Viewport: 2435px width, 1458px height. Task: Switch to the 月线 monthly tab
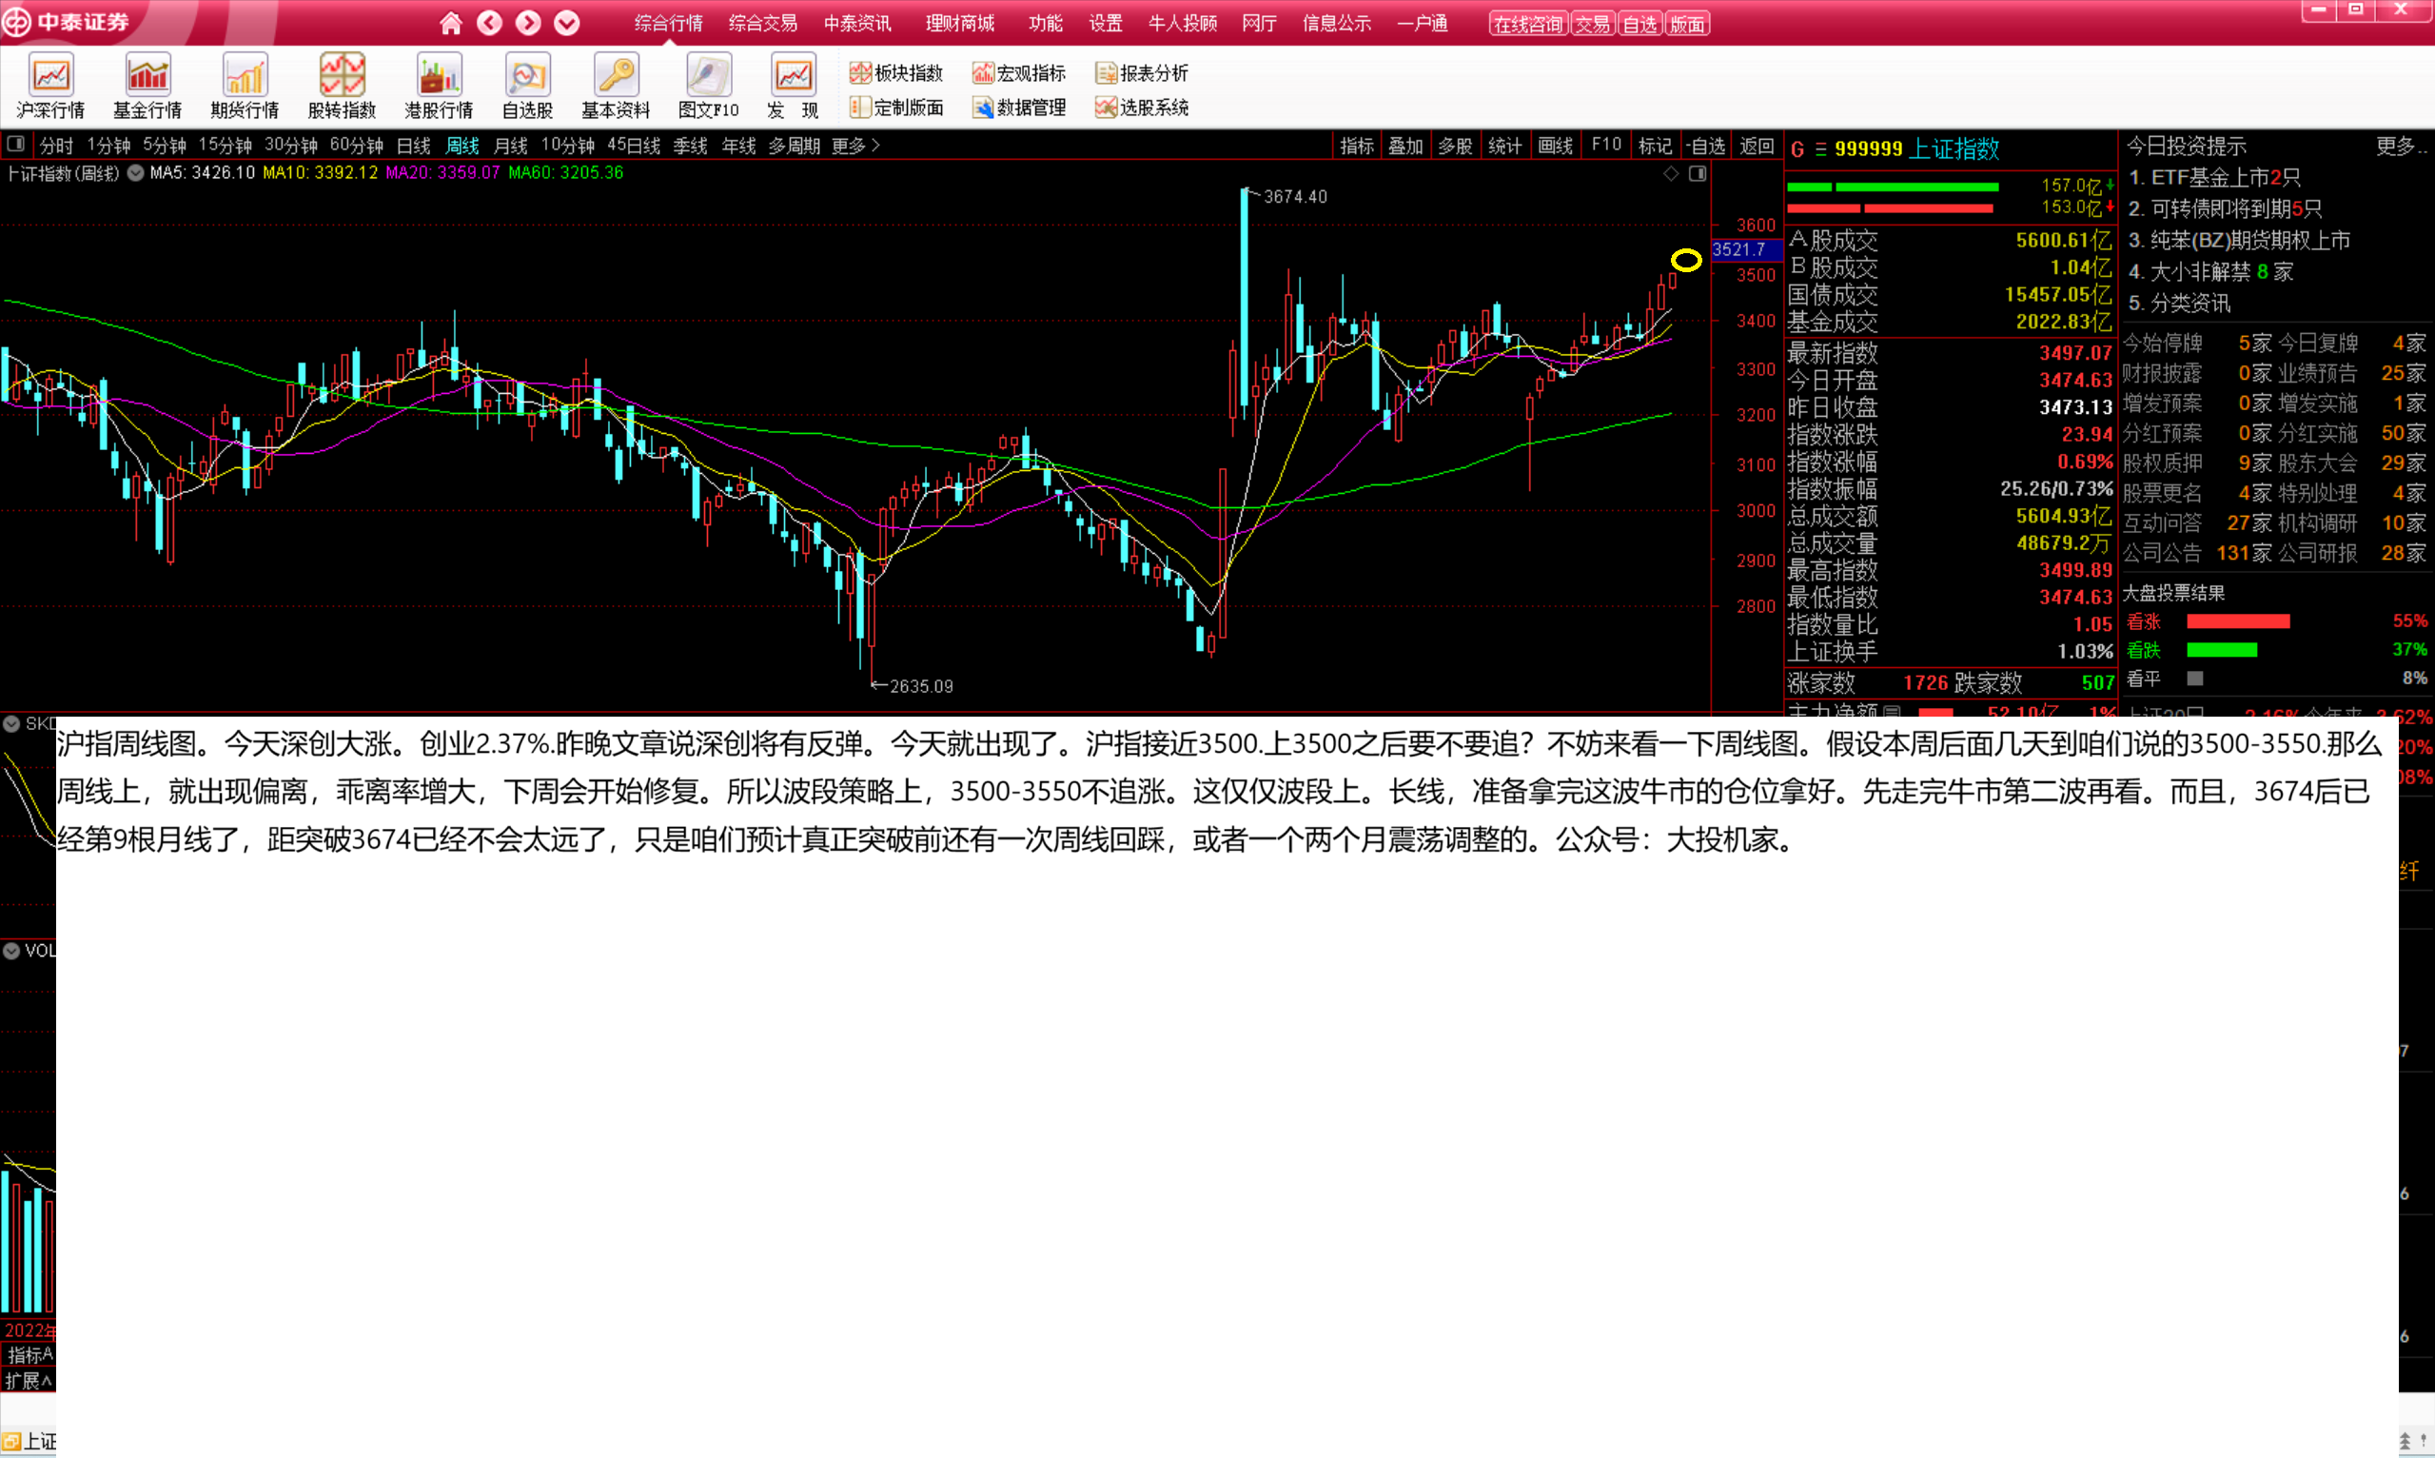tap(510, 146)
